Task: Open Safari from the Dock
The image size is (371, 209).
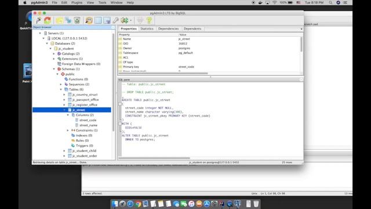Action: [130, 204]
